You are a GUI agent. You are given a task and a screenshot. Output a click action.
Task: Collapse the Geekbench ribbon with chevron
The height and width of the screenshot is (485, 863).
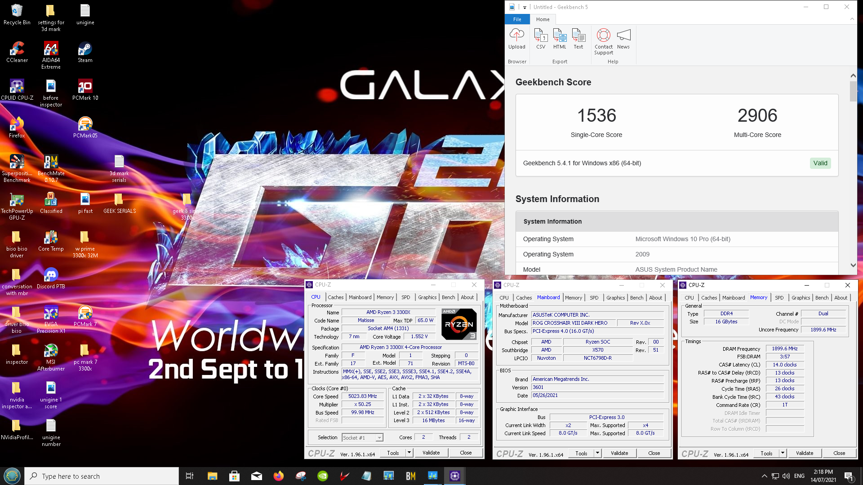click(x=852, y=19)
